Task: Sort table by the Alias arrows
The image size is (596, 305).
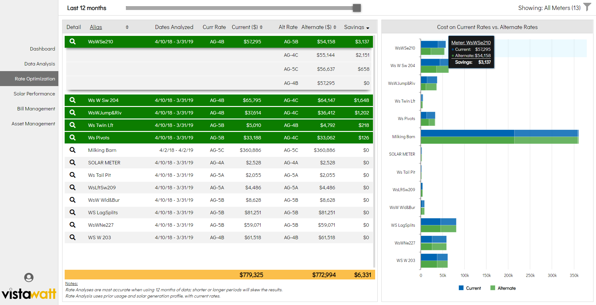Action: click(x=127, y=27)
